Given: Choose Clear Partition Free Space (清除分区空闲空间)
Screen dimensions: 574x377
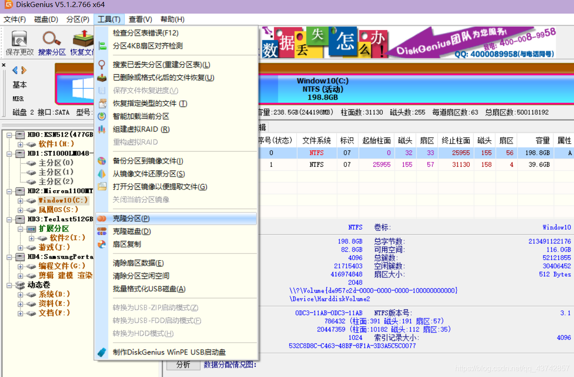Looking at the screenshot, I should (176, 276).
